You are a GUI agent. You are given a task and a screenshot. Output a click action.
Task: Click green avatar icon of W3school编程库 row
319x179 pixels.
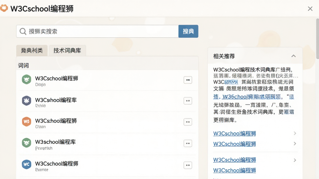26,143
